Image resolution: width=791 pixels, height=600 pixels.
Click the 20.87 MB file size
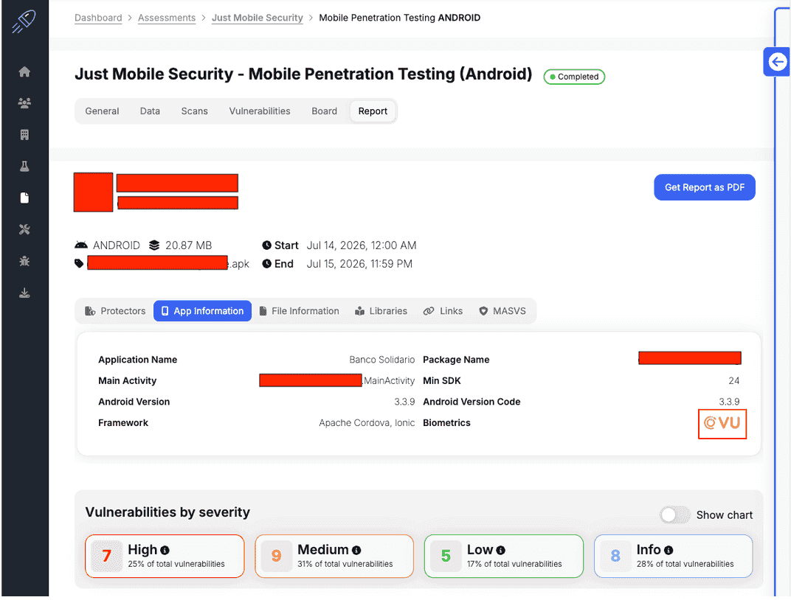pyautogui.click(x=189, y=245)
